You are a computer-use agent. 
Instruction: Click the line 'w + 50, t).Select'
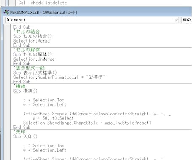pyautogui.click(x=53, y=118)
